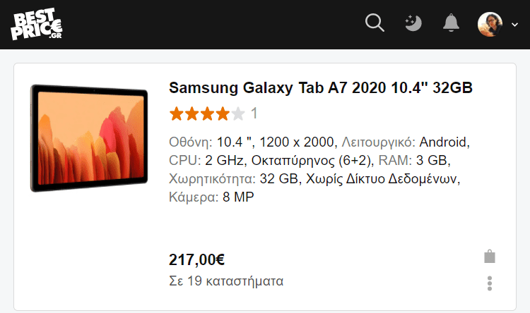Click the review count number beside stars
This screenshot has width=530, height=313.
click(254, 113)
